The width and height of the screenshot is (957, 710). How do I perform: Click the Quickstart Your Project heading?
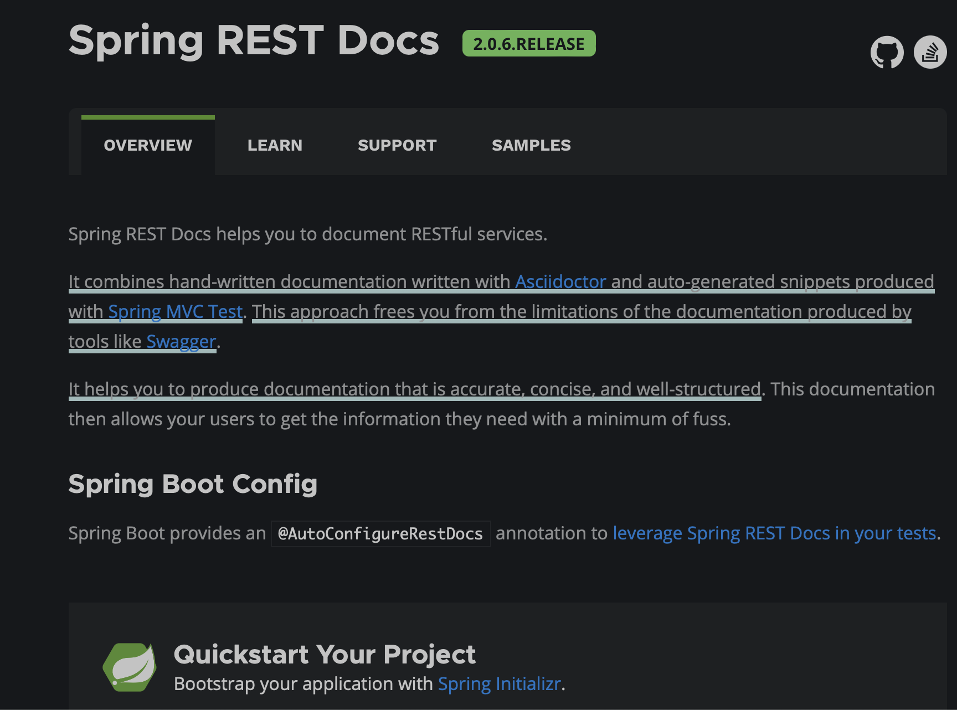[325, 654]
